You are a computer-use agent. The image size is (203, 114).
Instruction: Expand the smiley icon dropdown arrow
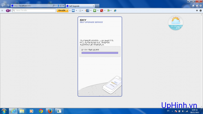(x=82, y=10)
